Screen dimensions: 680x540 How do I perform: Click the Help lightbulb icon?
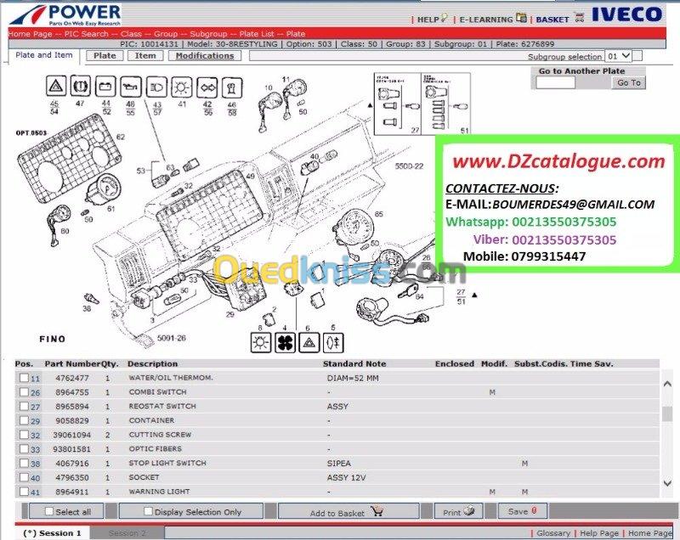pyautogui.click(x=444, y=18)
